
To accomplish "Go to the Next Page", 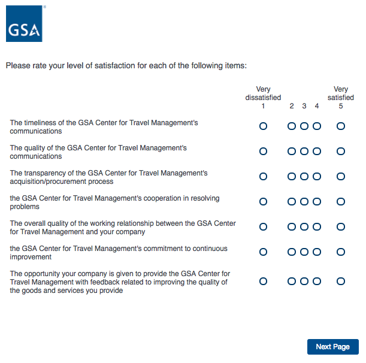I will 332,347.
